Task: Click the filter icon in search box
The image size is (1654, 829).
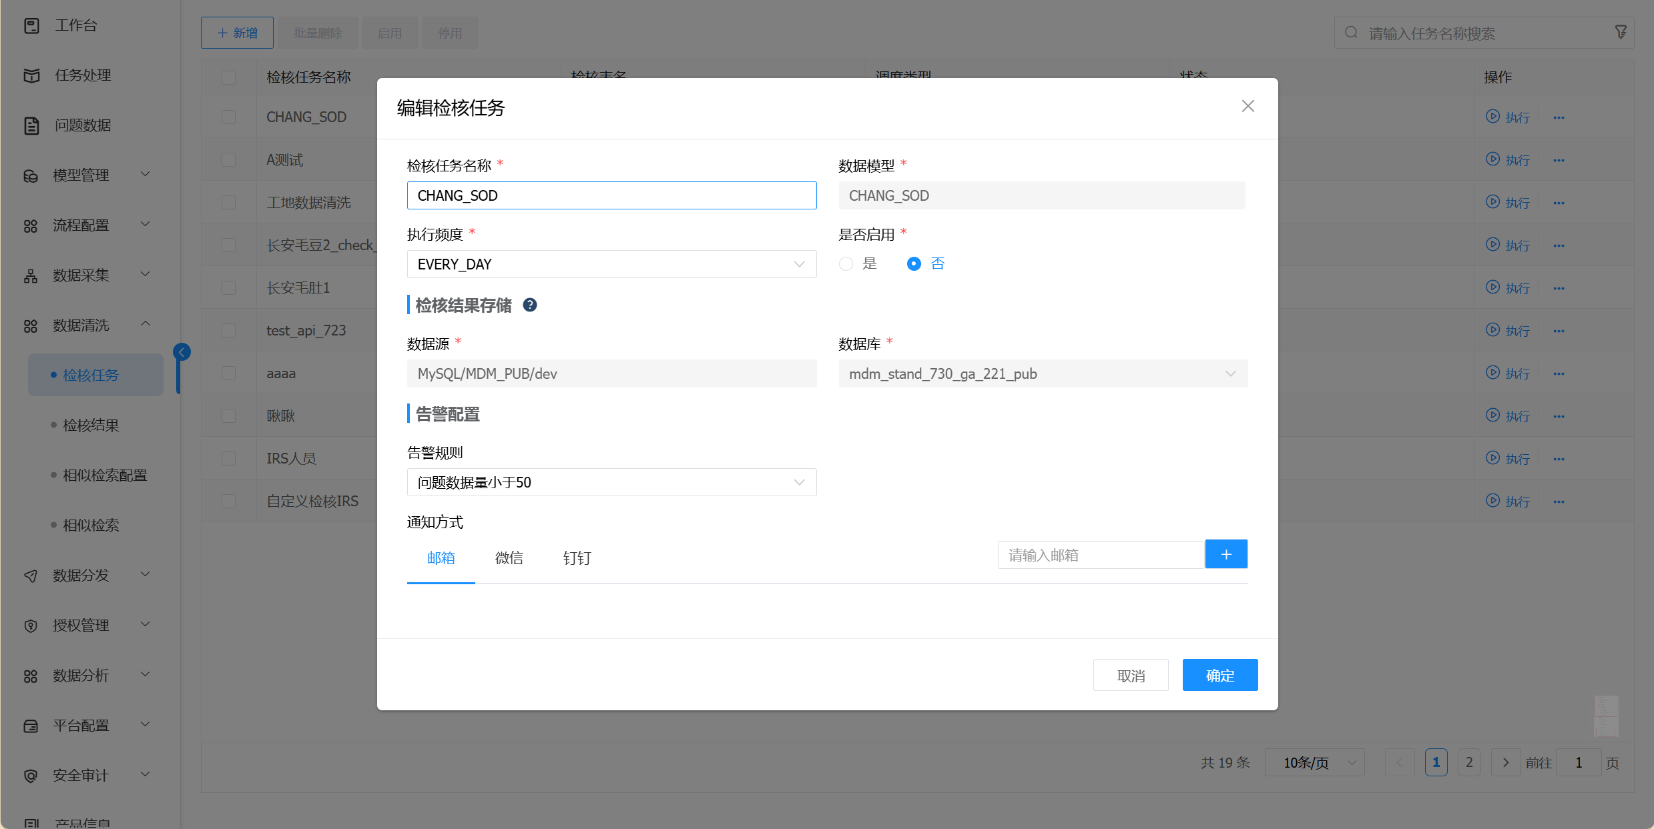Action: coord(1621,32)
